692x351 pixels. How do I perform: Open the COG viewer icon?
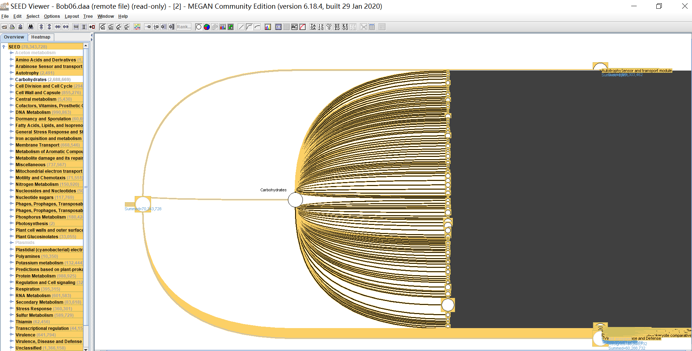tap(329, 27)
